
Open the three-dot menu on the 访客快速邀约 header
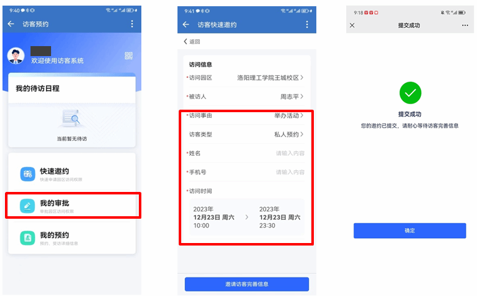point(307,24)
